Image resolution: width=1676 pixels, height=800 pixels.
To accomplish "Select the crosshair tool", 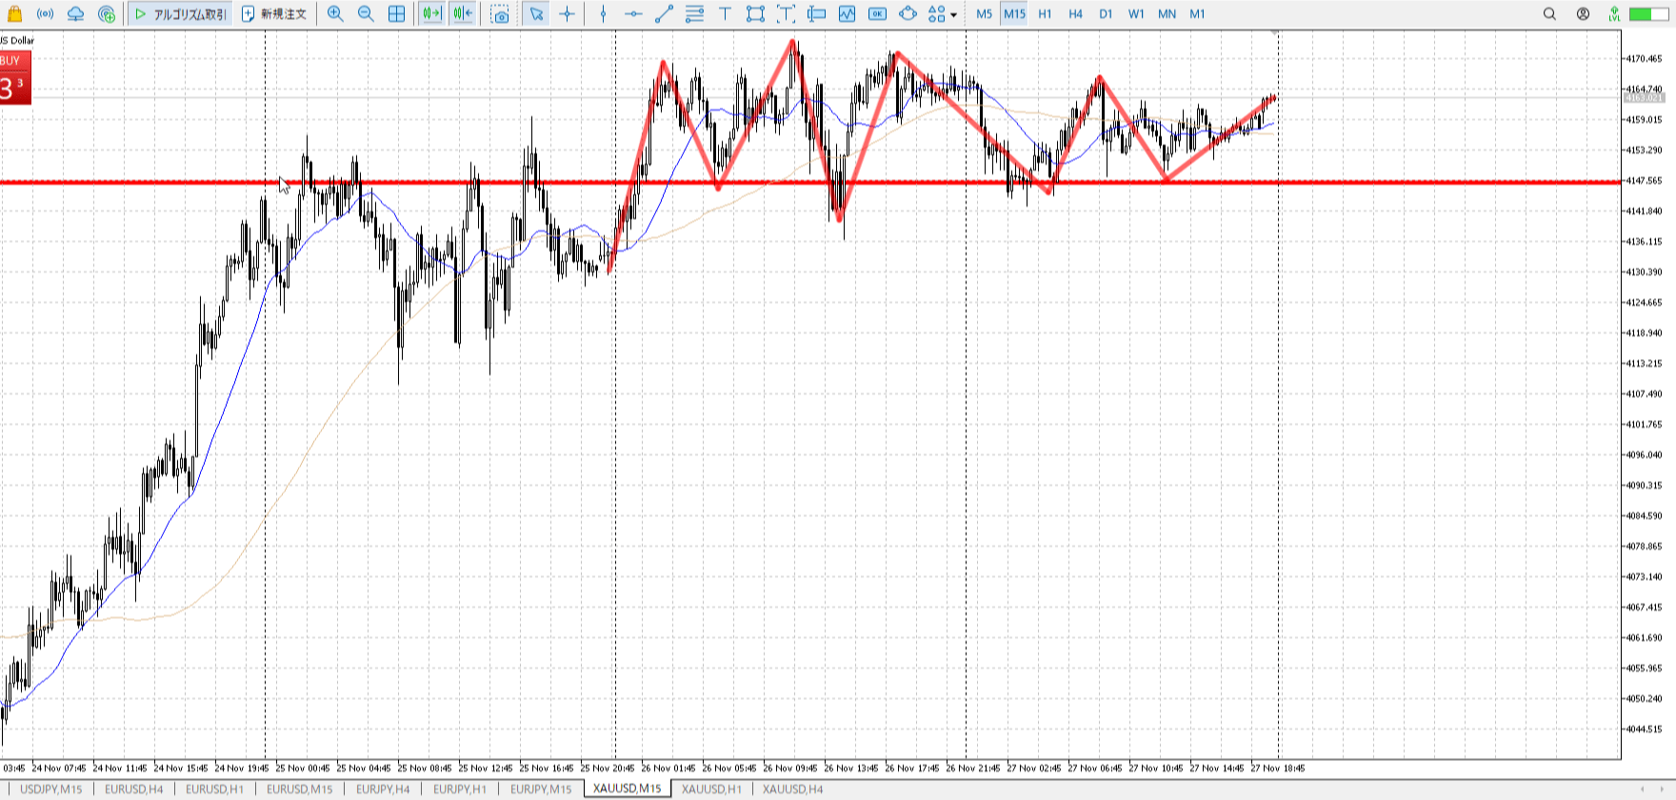I will click(568, 14).
